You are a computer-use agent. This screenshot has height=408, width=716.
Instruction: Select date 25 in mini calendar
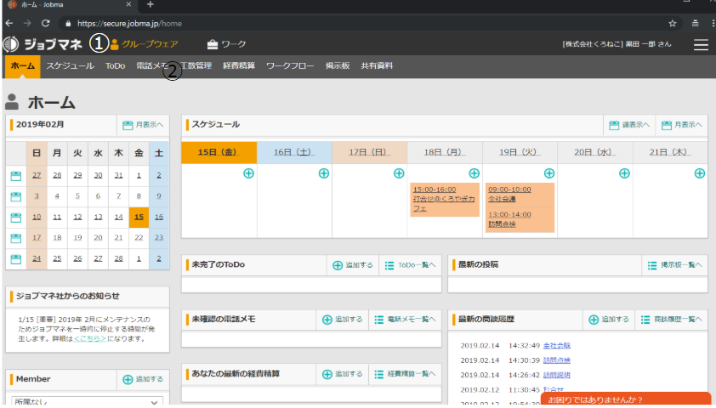(57, 258)
